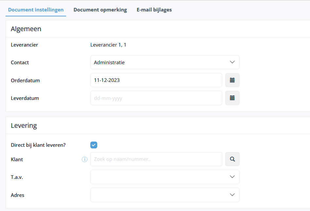Click the info icon beside Klant

click(x=84, y=159)
